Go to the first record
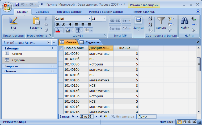Viewport: 202px width, 125px height. [x=73, y=116]
